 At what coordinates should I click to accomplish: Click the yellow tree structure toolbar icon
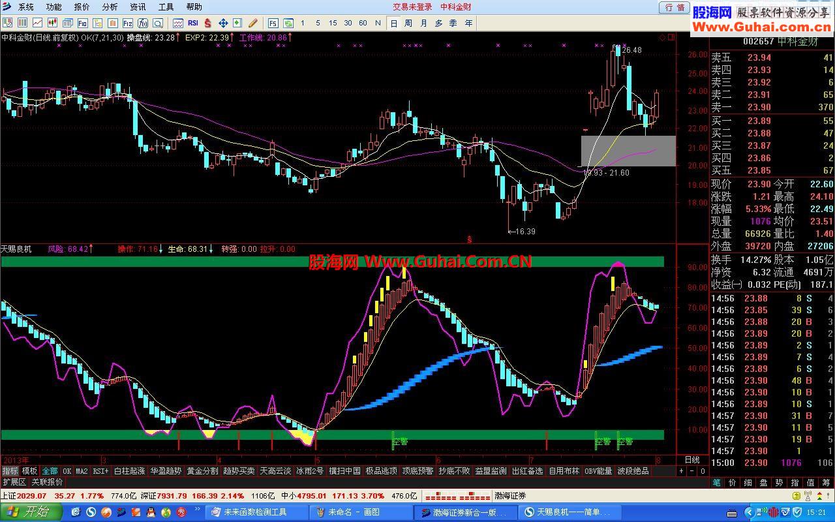click(x=98, y=23)
